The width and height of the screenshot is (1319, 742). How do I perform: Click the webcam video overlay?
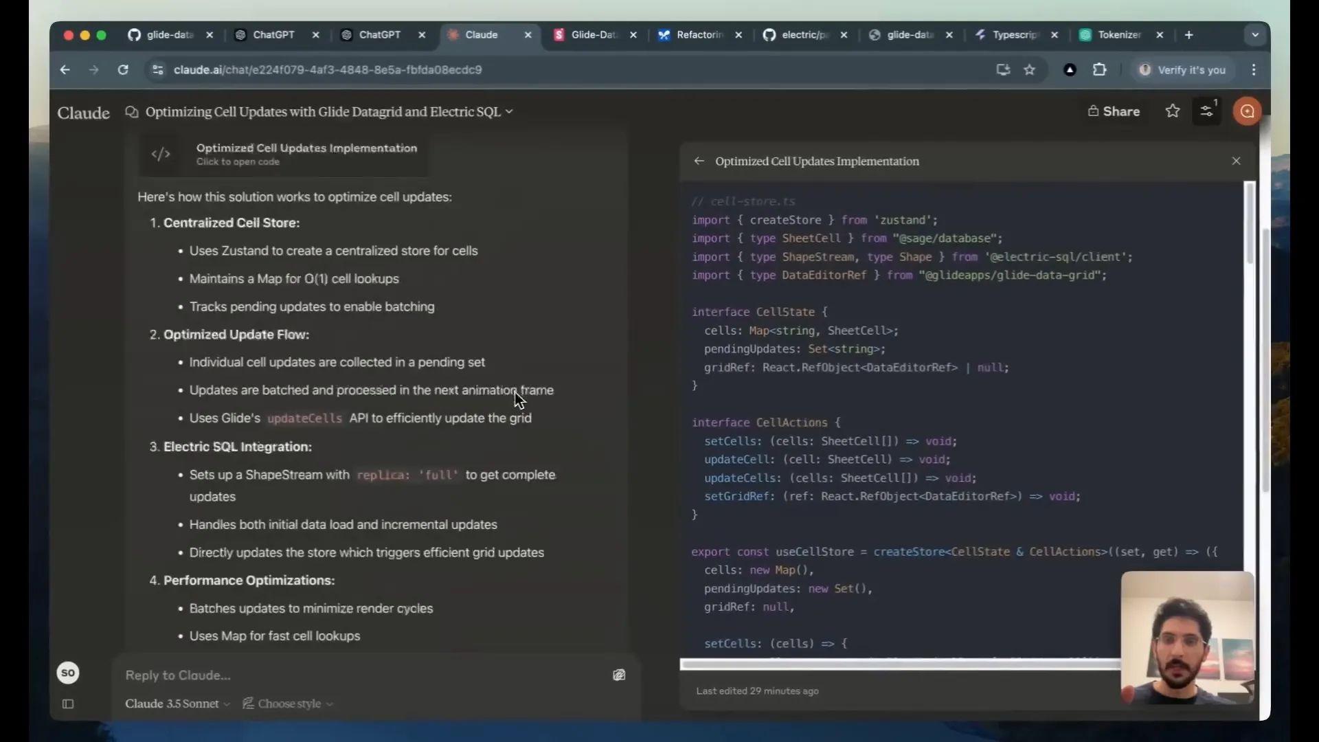[x=1188, y=638]
